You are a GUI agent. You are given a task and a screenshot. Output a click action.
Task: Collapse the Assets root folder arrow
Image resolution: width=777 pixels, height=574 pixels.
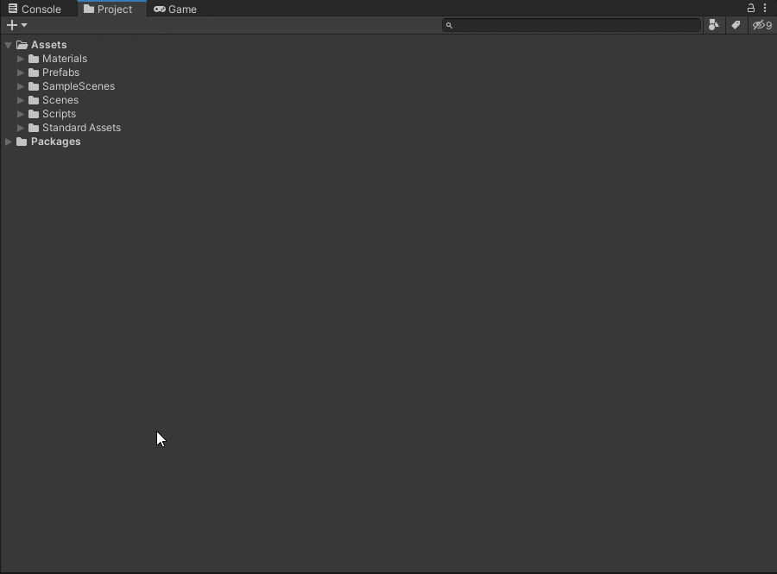pyautogui.click(x=8, y=45)
